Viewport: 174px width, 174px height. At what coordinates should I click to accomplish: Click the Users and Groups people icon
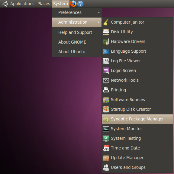point(106,167)
